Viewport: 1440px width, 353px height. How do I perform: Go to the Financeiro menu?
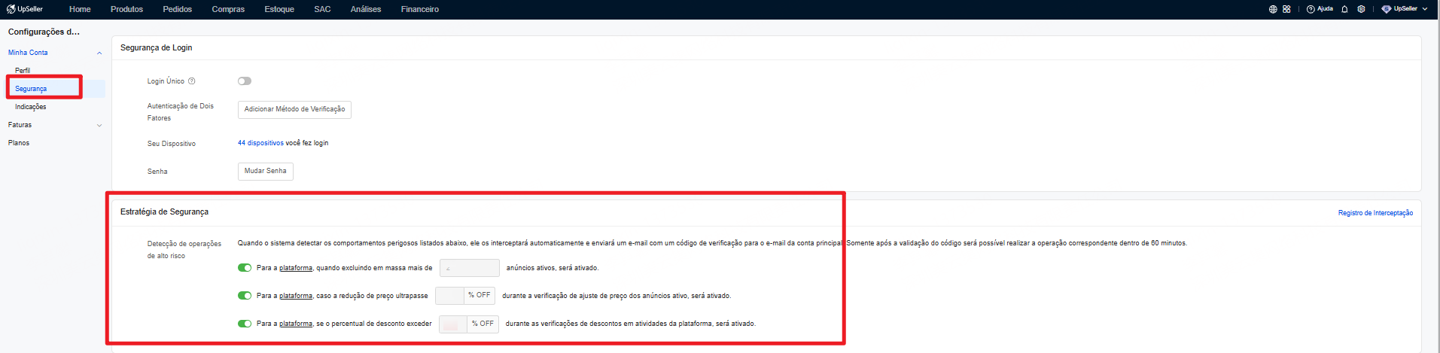(x=419, y=9)
